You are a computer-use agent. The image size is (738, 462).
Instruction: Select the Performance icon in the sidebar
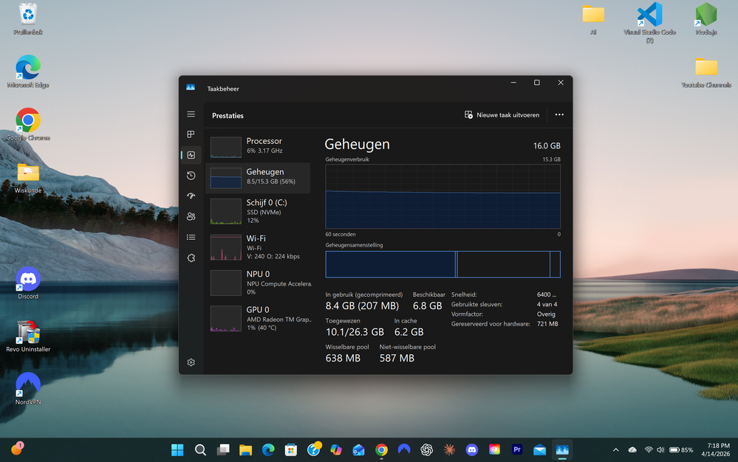pos(191,155)
